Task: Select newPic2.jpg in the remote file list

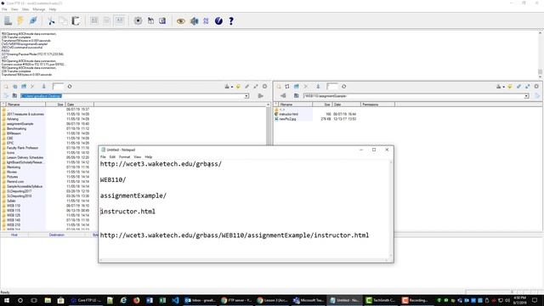Action: pos(287,119)
